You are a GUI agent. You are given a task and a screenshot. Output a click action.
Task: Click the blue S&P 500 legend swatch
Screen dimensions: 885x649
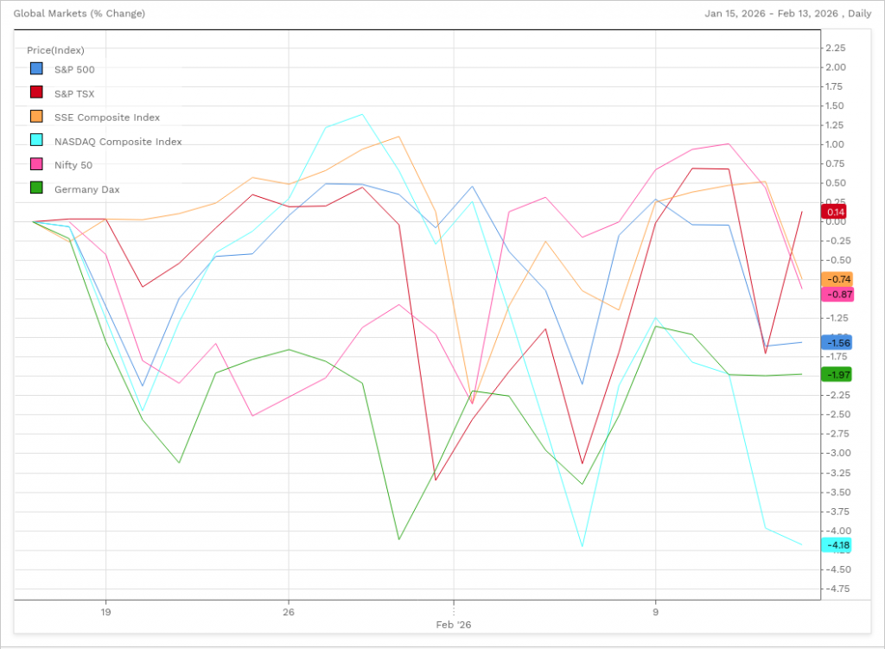click(x=36, y=69)
